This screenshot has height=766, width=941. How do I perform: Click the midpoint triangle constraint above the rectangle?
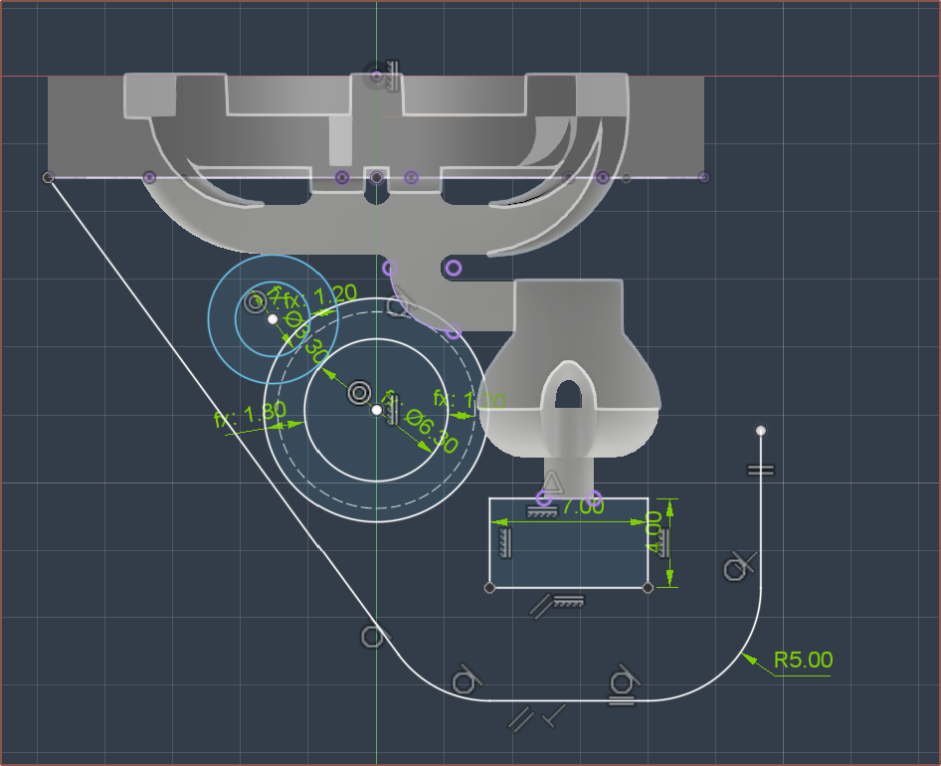click(x=552, y=483)
